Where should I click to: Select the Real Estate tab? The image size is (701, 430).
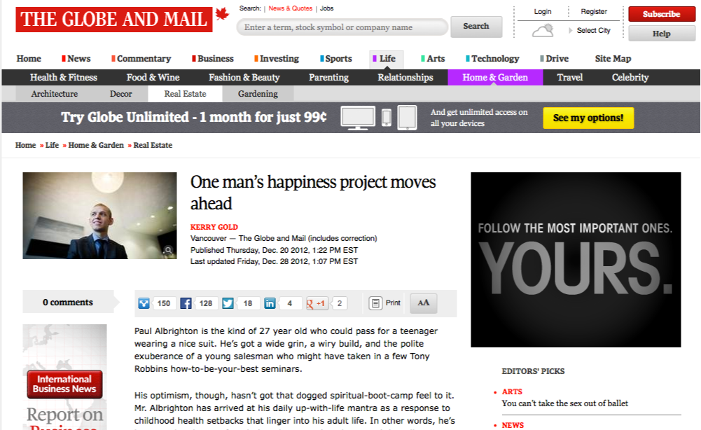click(185, 94)
